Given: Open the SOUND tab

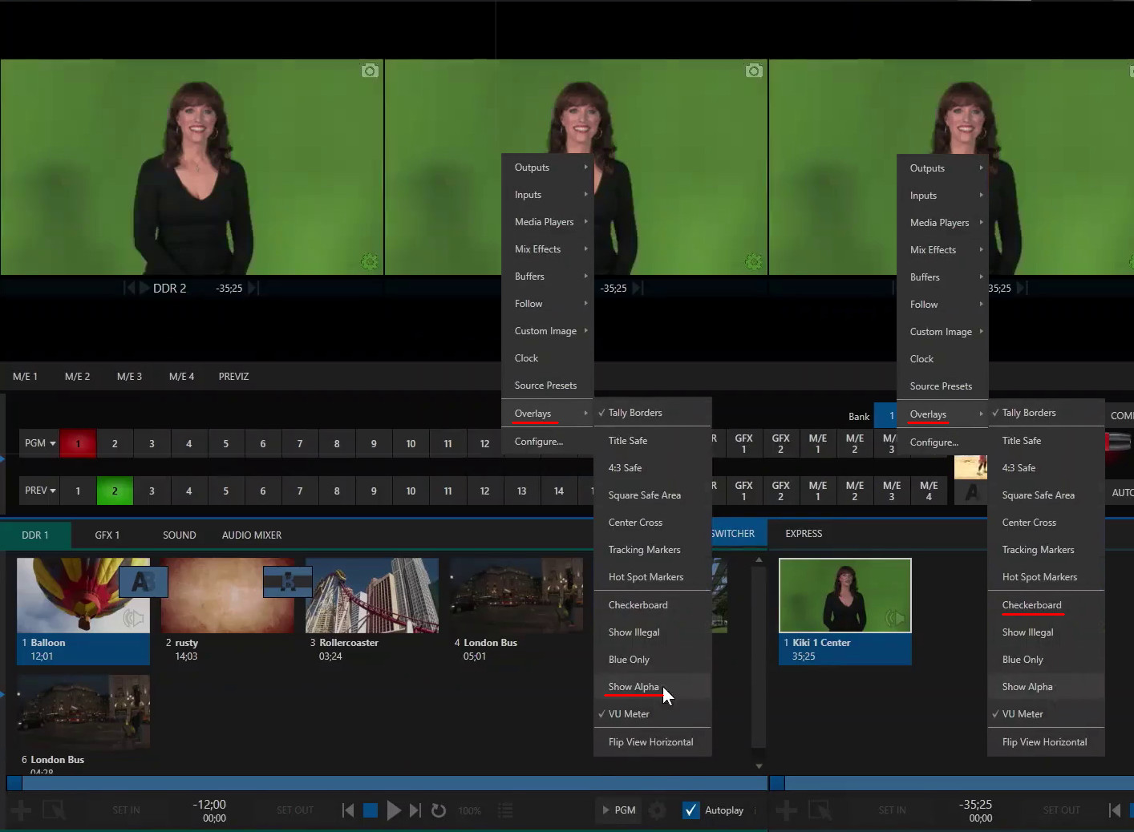Looking at the screenshot, I should (x=180, y=535).
